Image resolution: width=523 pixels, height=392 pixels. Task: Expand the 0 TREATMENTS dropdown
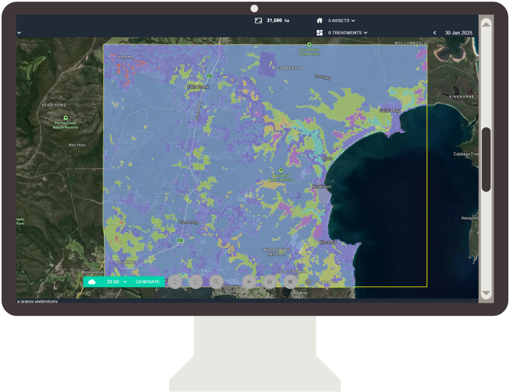tap(348, 32)
